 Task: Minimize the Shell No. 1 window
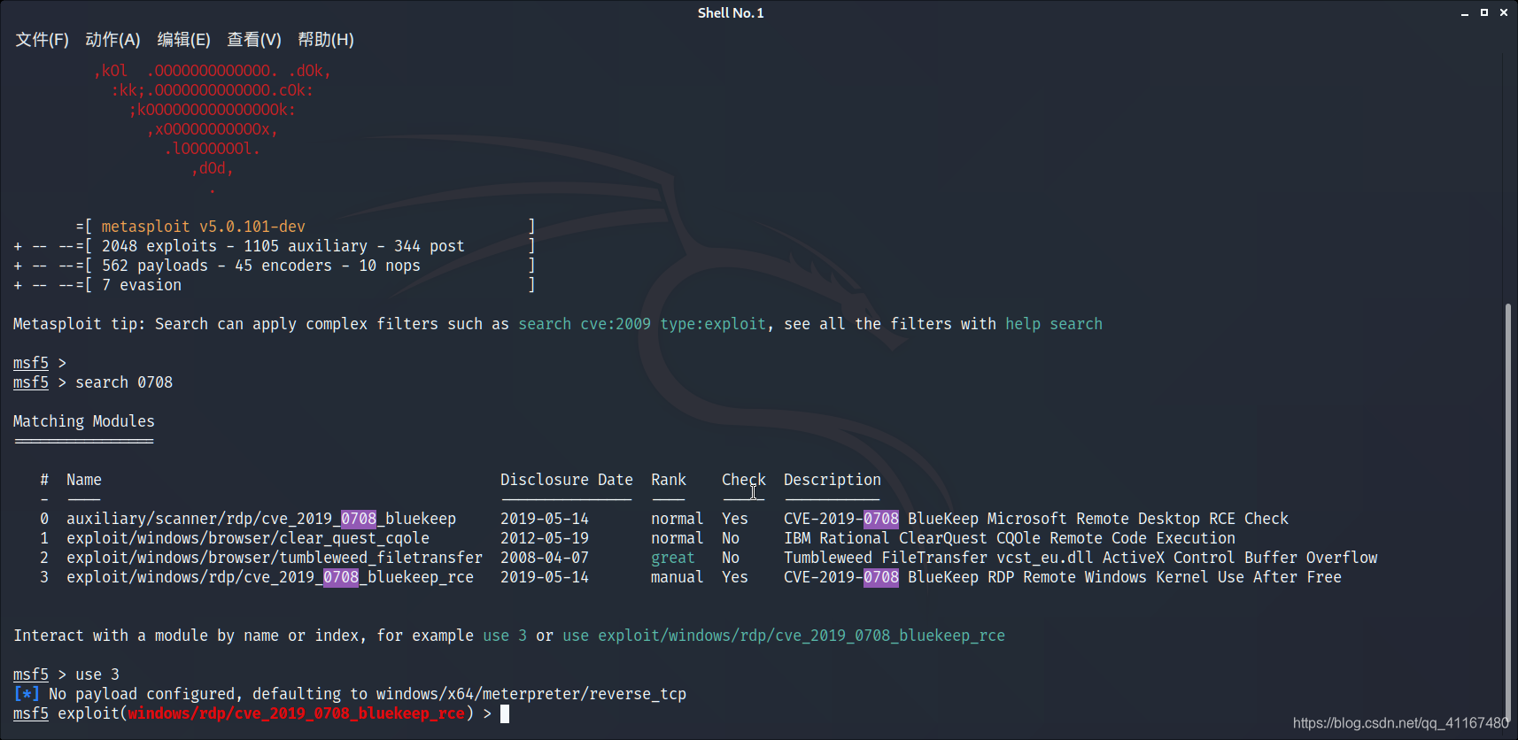click(1465, 13)
